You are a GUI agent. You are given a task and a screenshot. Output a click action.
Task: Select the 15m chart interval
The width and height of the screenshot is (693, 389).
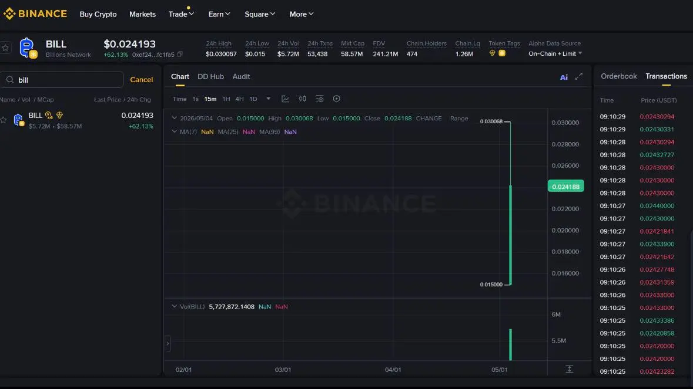pos(210,99)
